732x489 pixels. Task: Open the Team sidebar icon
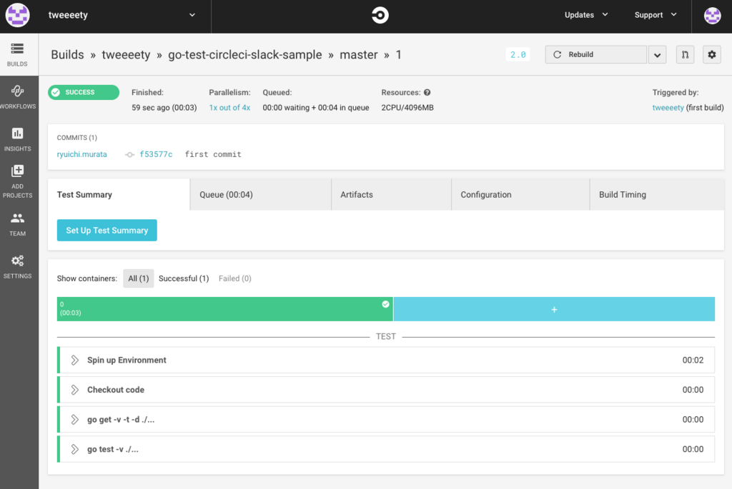click(x=17, y=224)
